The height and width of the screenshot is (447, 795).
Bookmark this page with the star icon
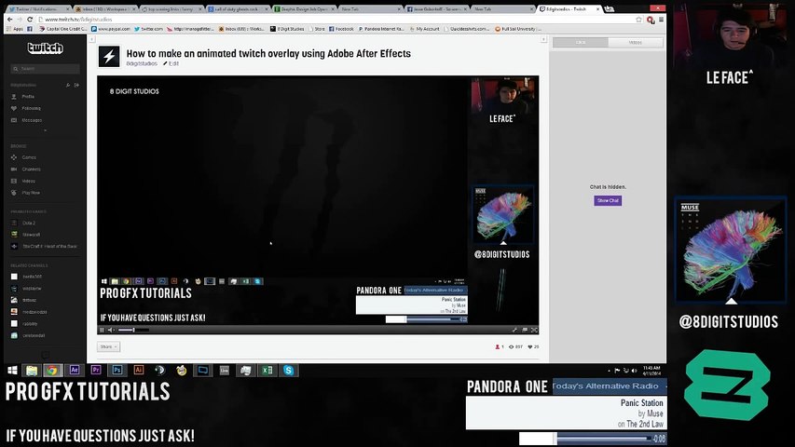(x=638, y=20)
